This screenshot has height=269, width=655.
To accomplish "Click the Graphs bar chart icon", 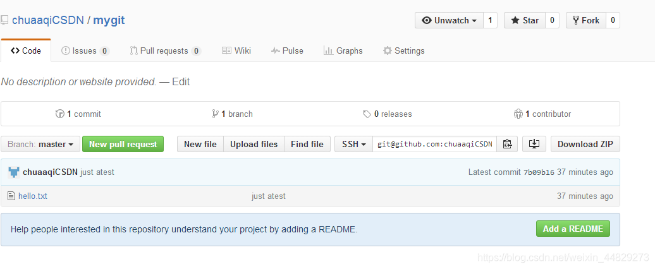I will 328,51.
